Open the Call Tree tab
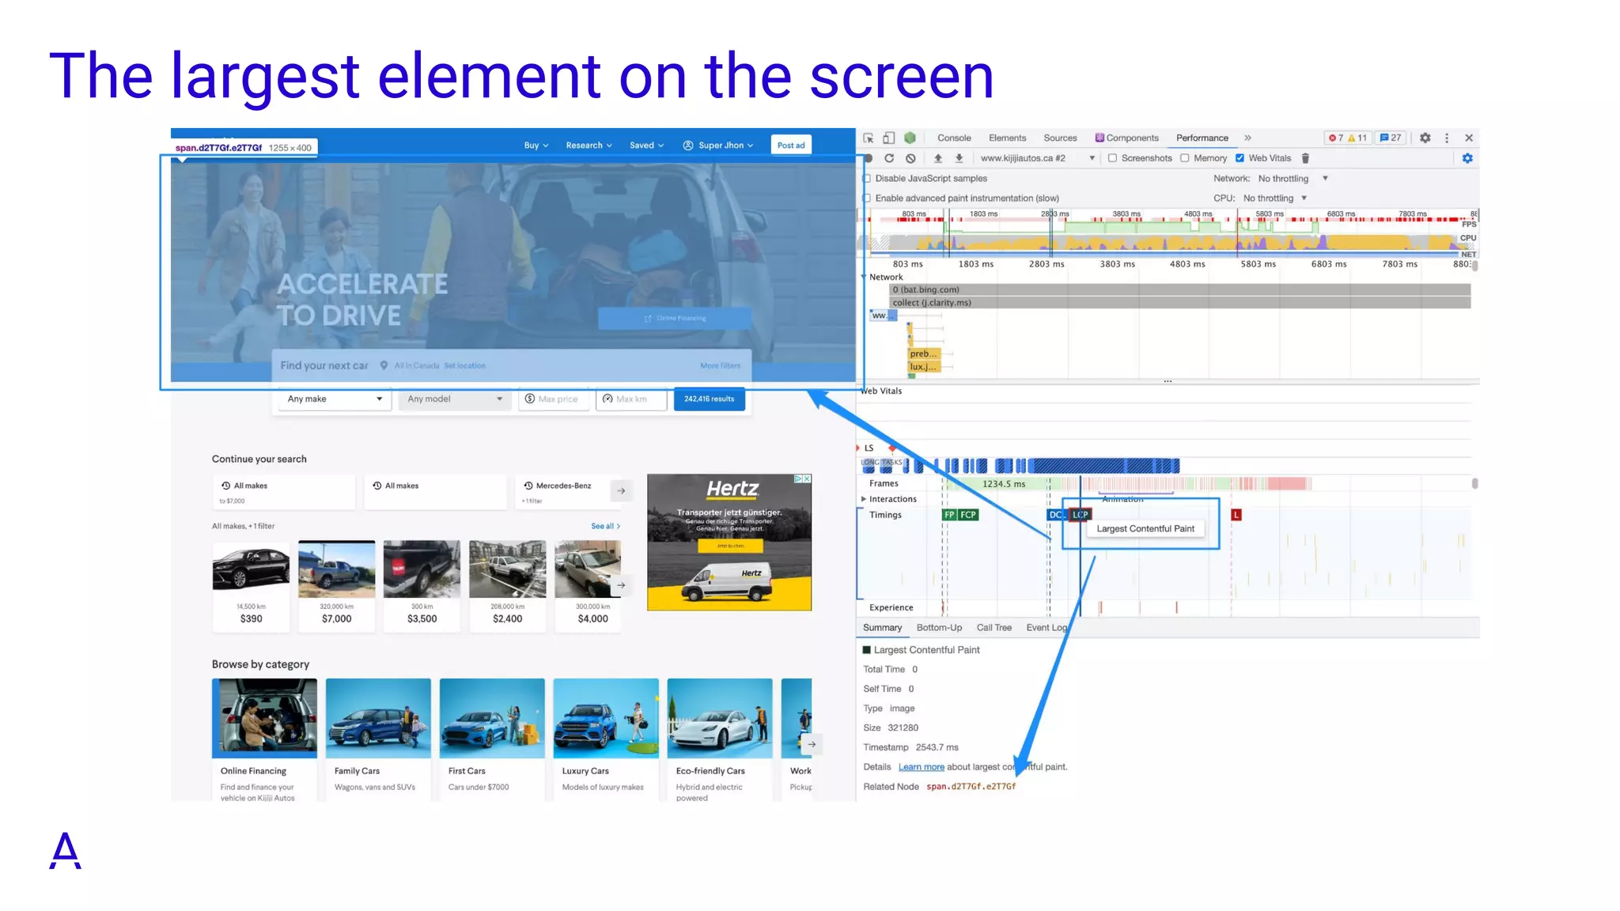 coord(994,628)
